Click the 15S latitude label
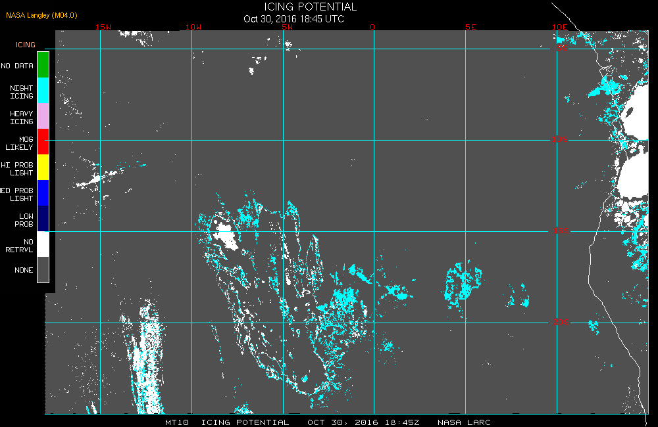Viewport: 658px width, 427px height. pyautogui.click(x=561, y=231)
